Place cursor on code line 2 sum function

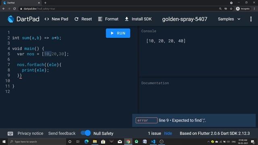tap(37, 38)
